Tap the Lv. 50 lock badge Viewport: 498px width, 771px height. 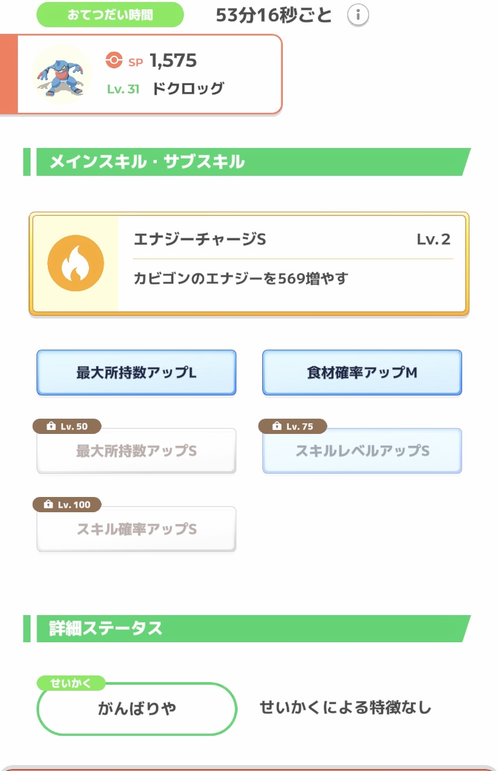67,427
